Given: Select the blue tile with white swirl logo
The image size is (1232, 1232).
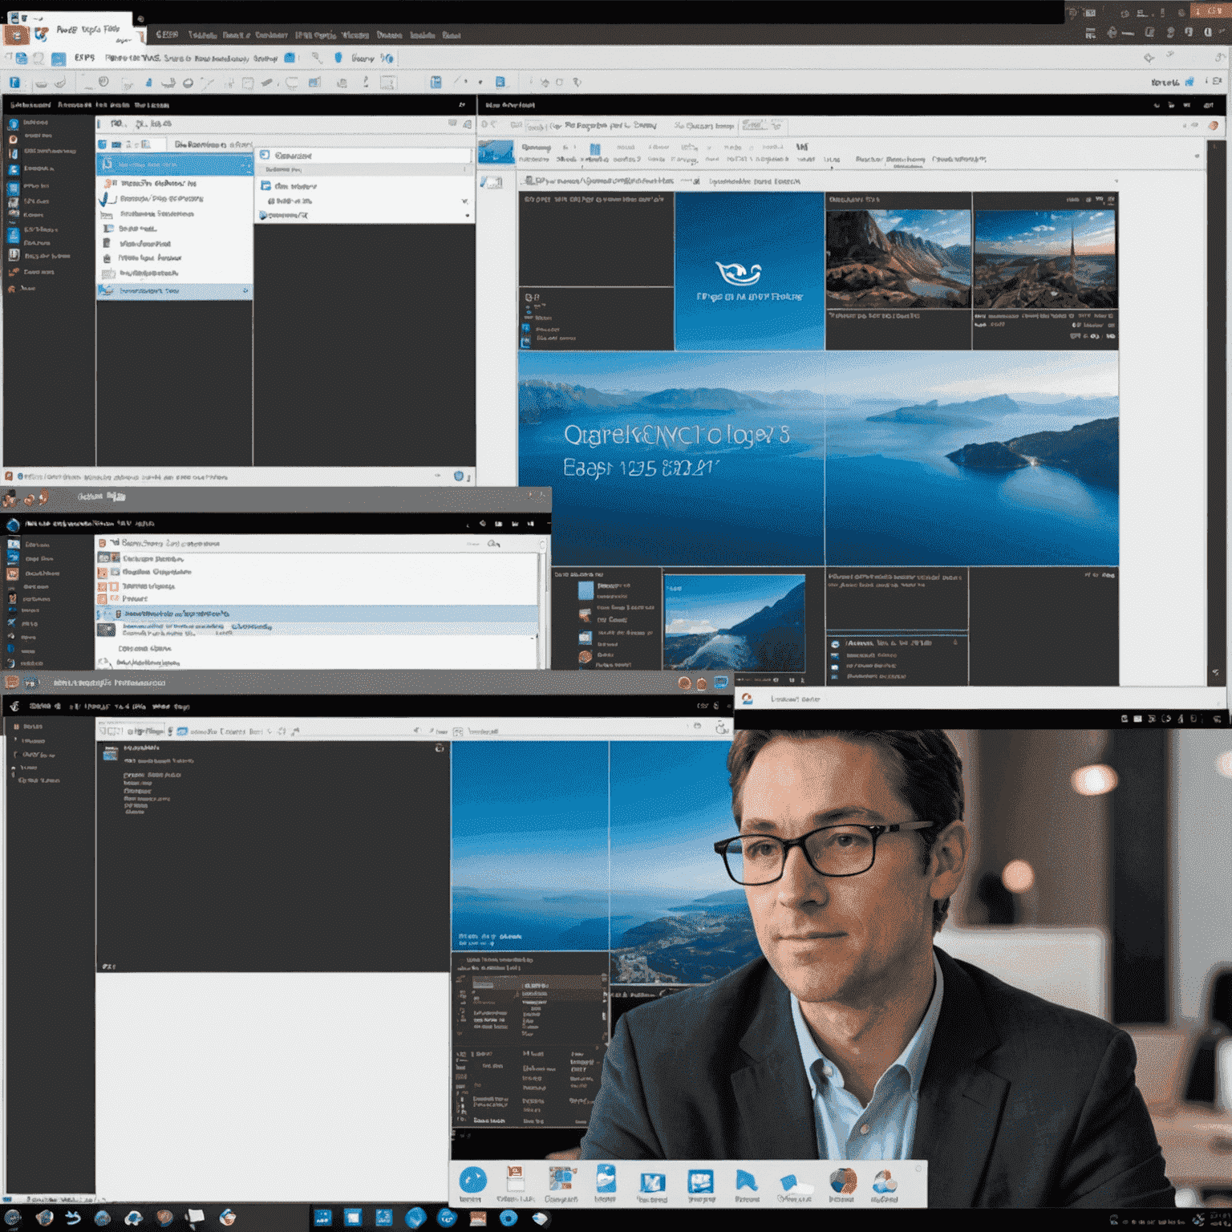Looking at the screenshot, I should pyautogui.click(x=749, y=270).
